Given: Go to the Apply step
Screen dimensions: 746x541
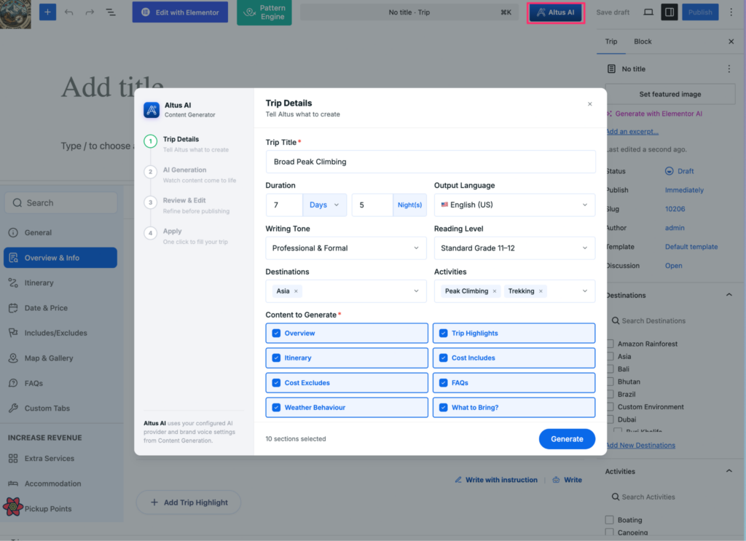Looking at the screenshot, I should (186, 236).
